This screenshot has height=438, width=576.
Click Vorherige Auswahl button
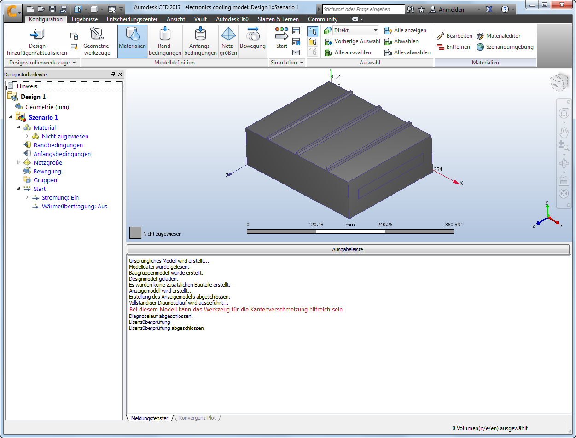pos(352,41)
